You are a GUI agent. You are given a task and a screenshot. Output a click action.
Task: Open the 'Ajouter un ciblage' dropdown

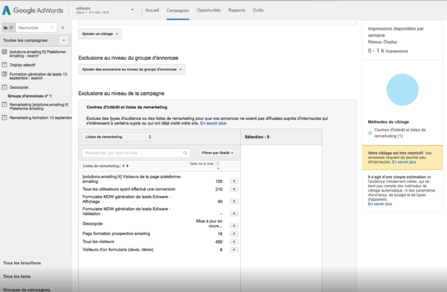(100, 34)
